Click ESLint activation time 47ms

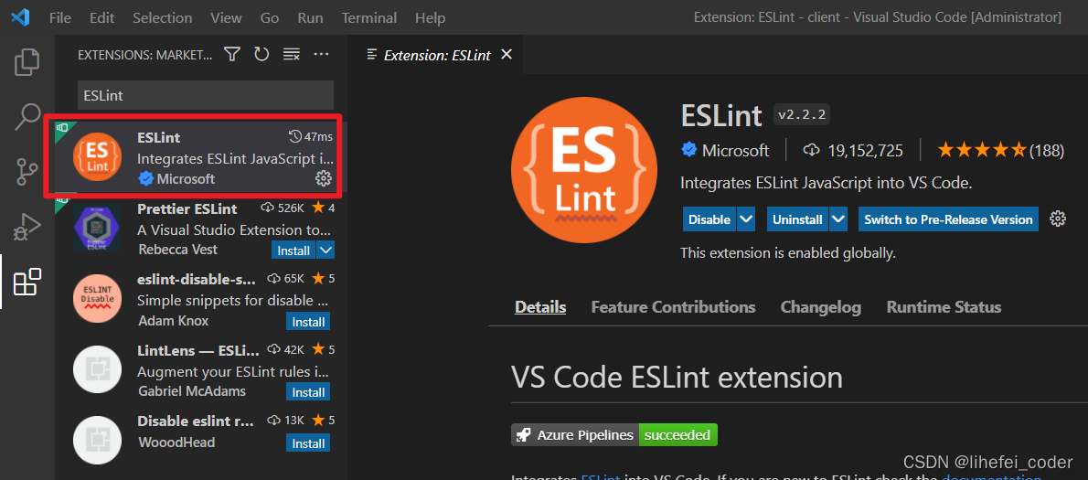[311, 136]
